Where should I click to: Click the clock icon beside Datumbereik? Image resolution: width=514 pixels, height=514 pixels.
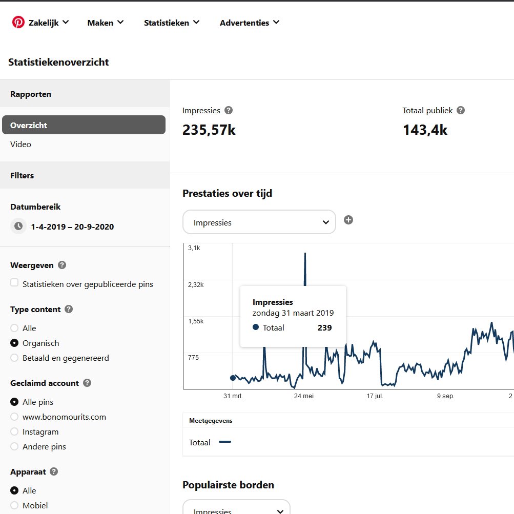pos(18,226)
